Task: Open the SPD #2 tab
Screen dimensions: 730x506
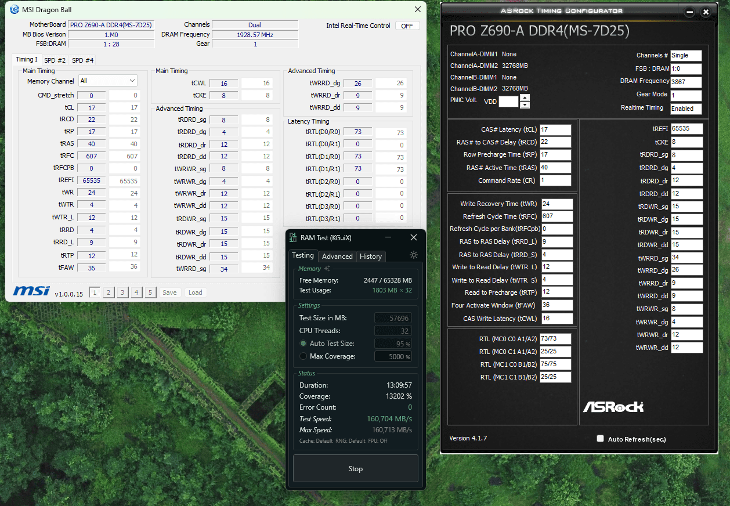Action: (x=55, y=60)
